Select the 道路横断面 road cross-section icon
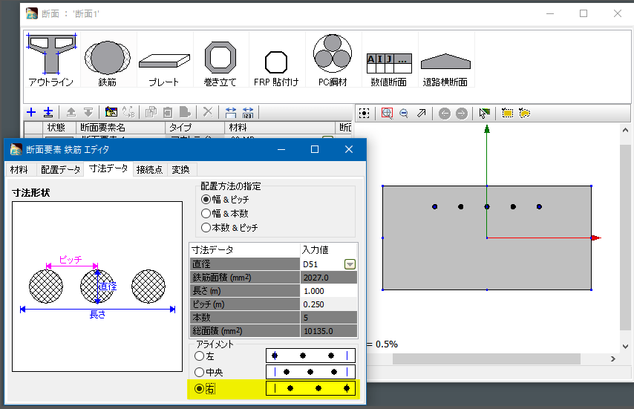 [x=445, y=60]
